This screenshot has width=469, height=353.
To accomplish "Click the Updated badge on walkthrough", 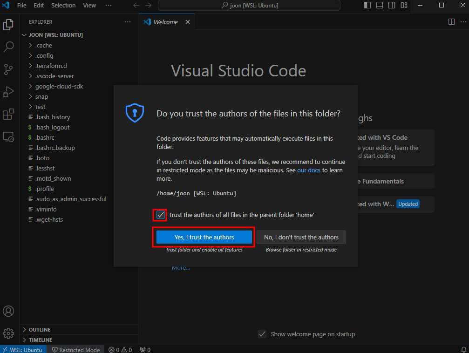I will pyautogui.click(x=408, y=204).
